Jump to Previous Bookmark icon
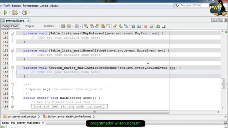 coord(115,26)
